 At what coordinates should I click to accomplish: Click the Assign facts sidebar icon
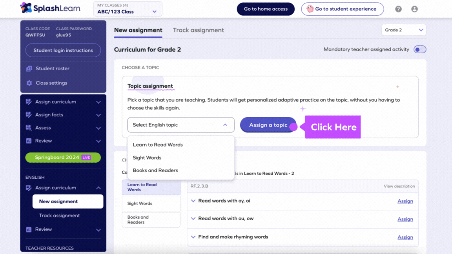pos(29,115)
